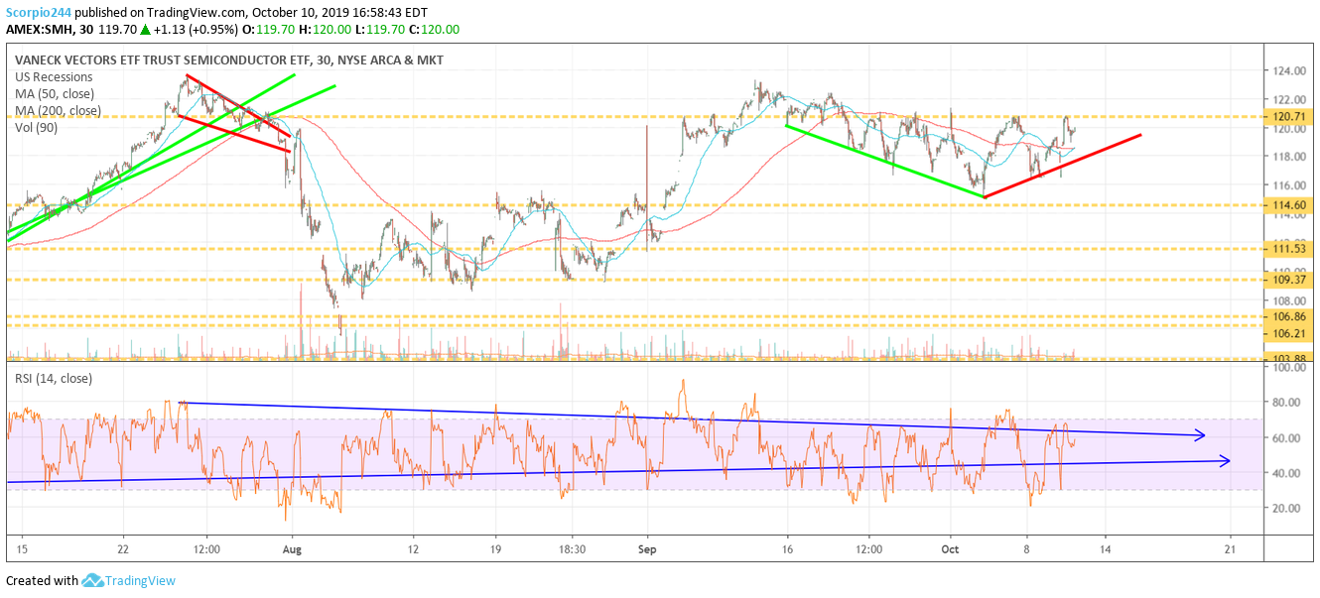Select the 109.37 price axis label

[x=1287, y=280]
